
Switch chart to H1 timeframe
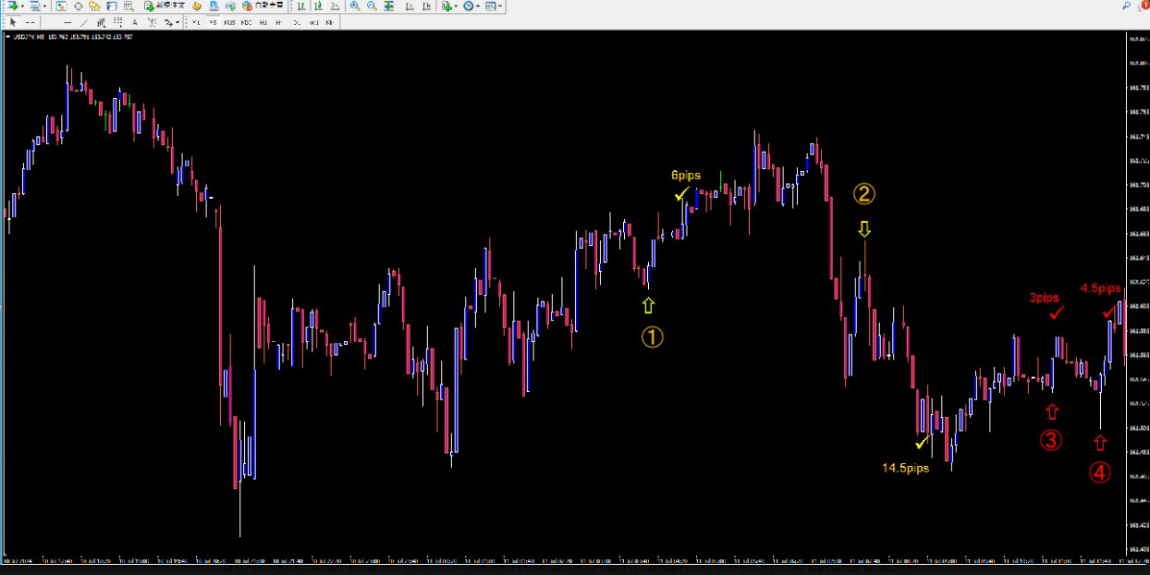(x=263, y=22)
